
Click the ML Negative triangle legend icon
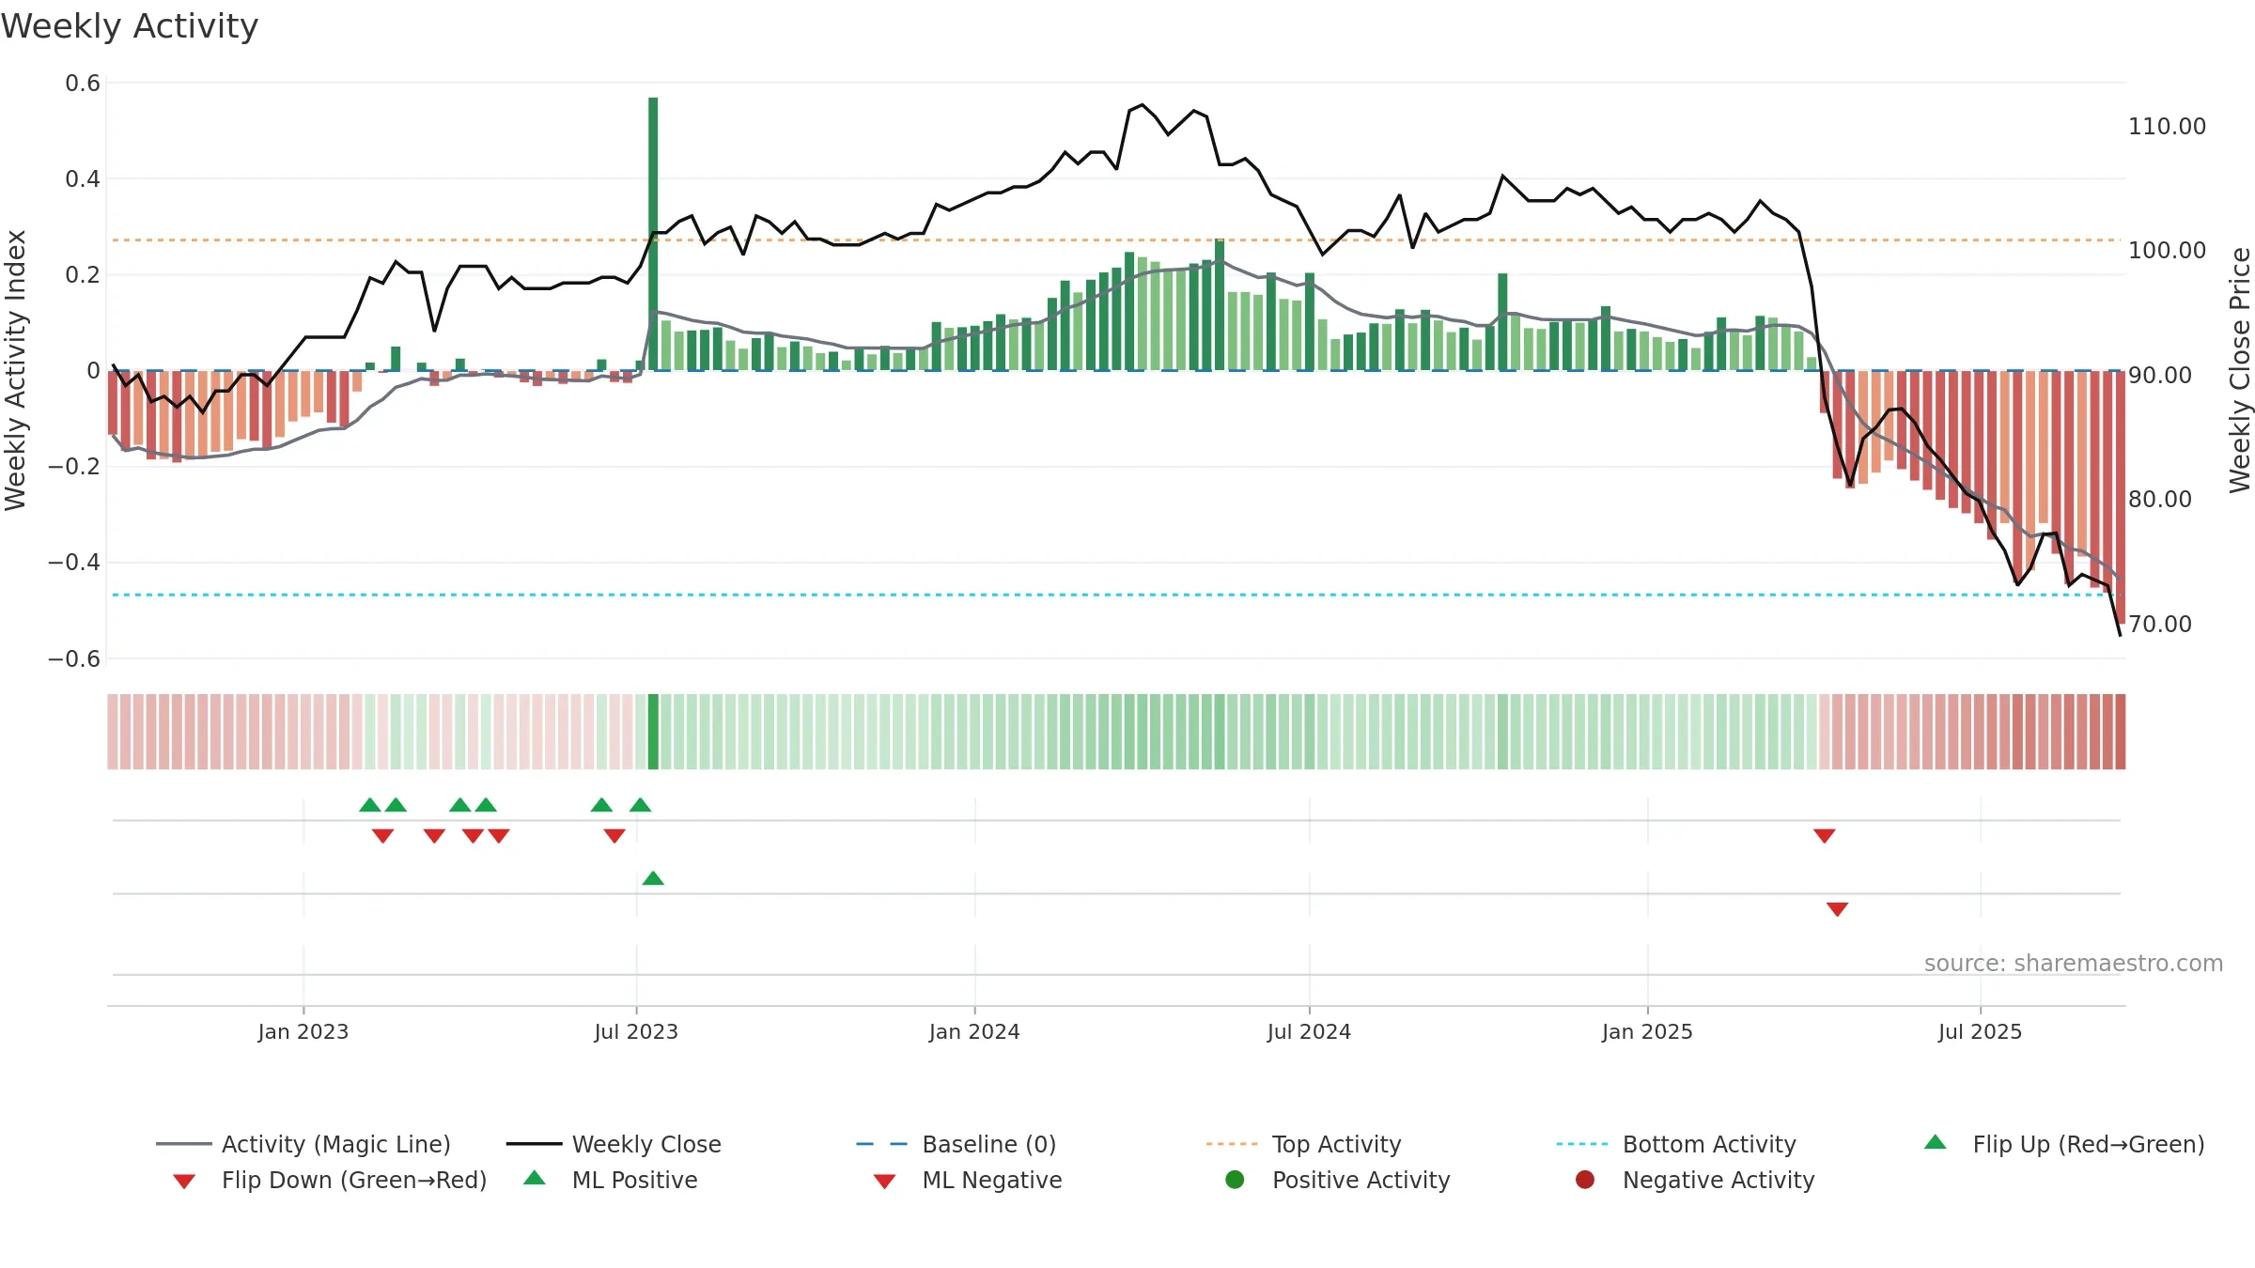click(884, 1182)
